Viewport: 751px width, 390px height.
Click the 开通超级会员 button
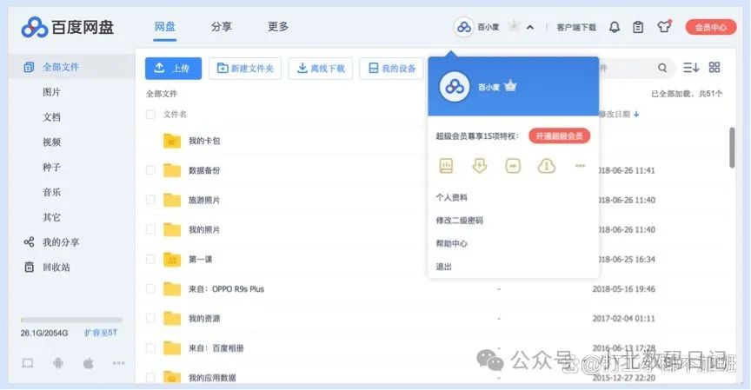(560, 136)
